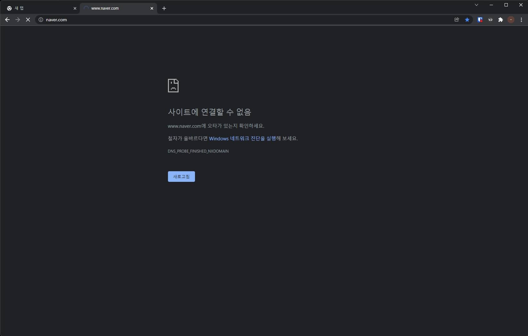Go forward using the forward arrow

tap(17, 20)
